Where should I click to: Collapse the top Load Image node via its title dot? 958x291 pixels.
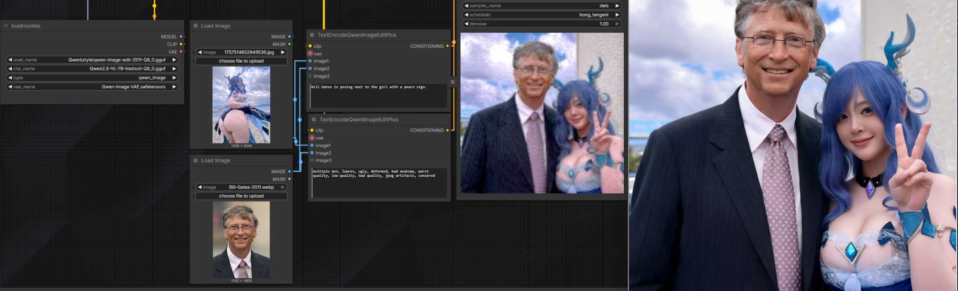tap(196, 26)
